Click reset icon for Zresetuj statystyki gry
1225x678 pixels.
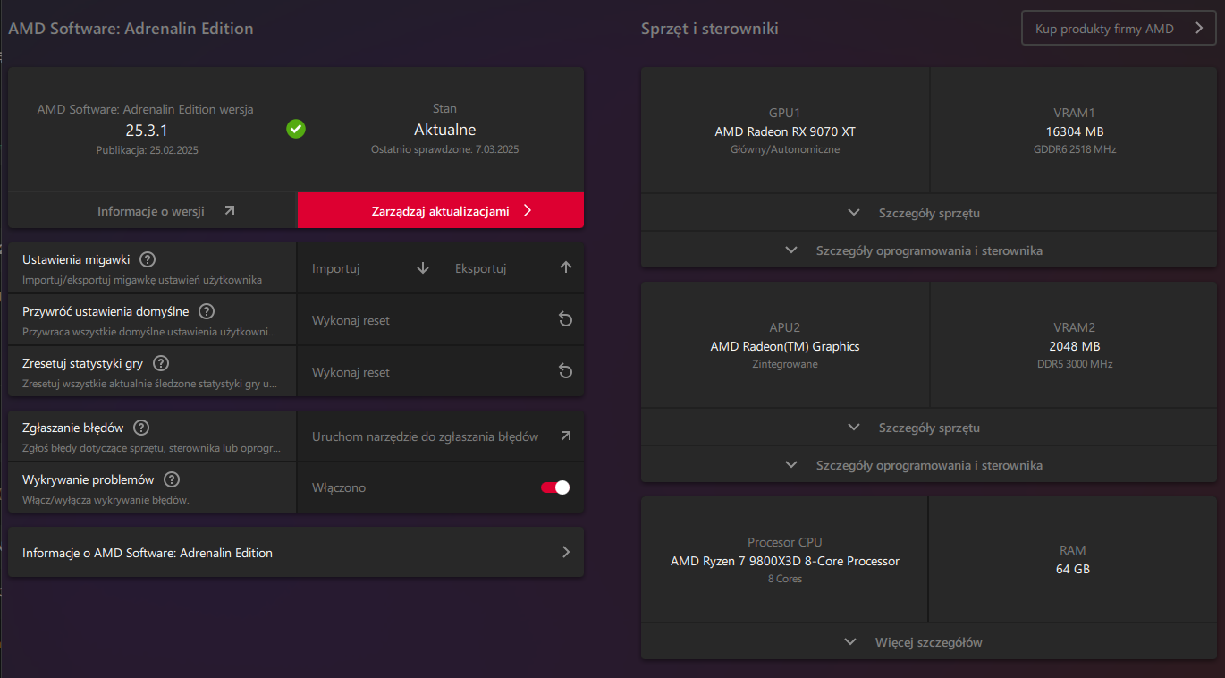coord(565,372)
